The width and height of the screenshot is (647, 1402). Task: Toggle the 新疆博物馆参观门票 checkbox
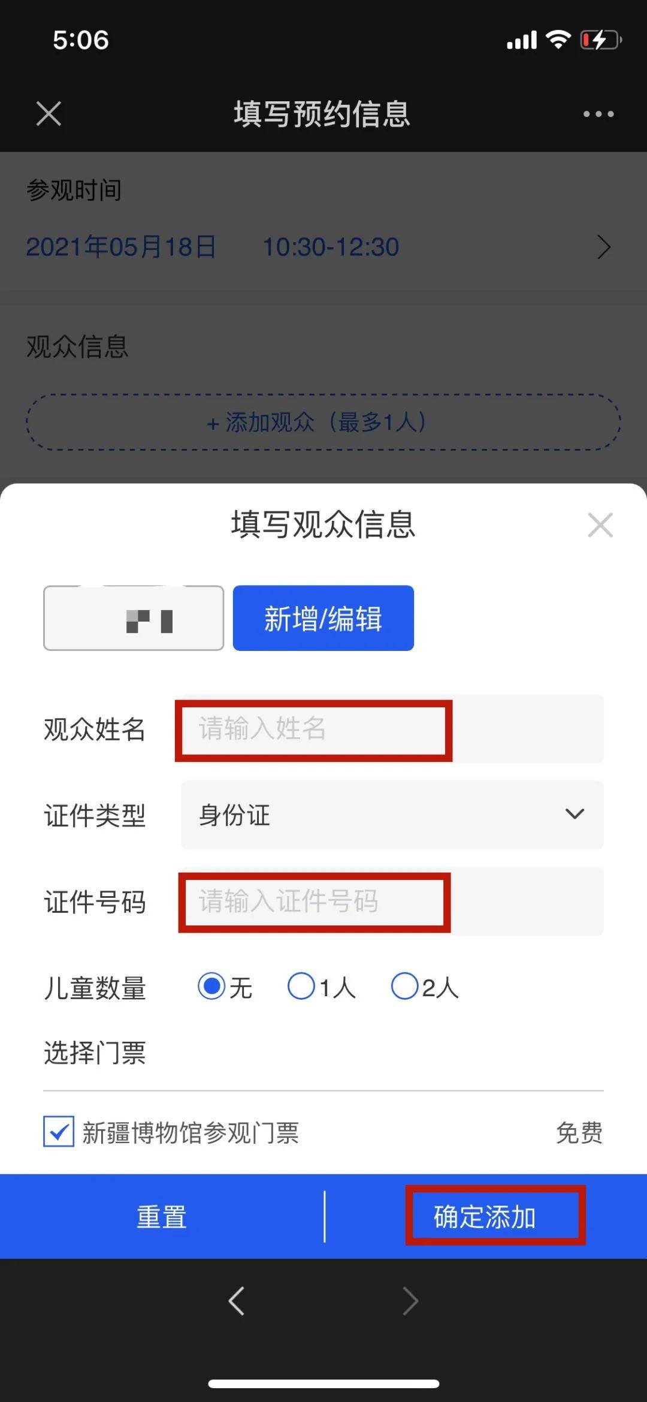coord(59,1131)
